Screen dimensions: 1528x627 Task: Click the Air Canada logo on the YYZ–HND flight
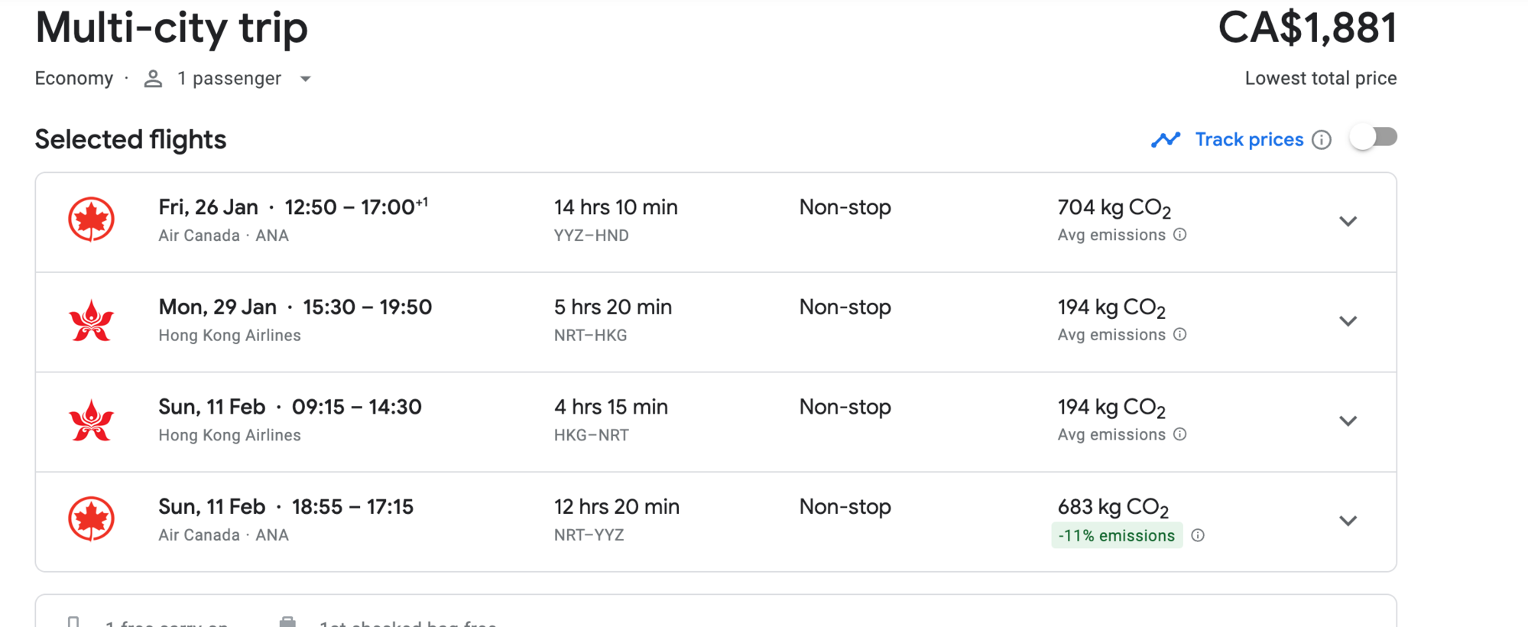click(x=91, y=219)
